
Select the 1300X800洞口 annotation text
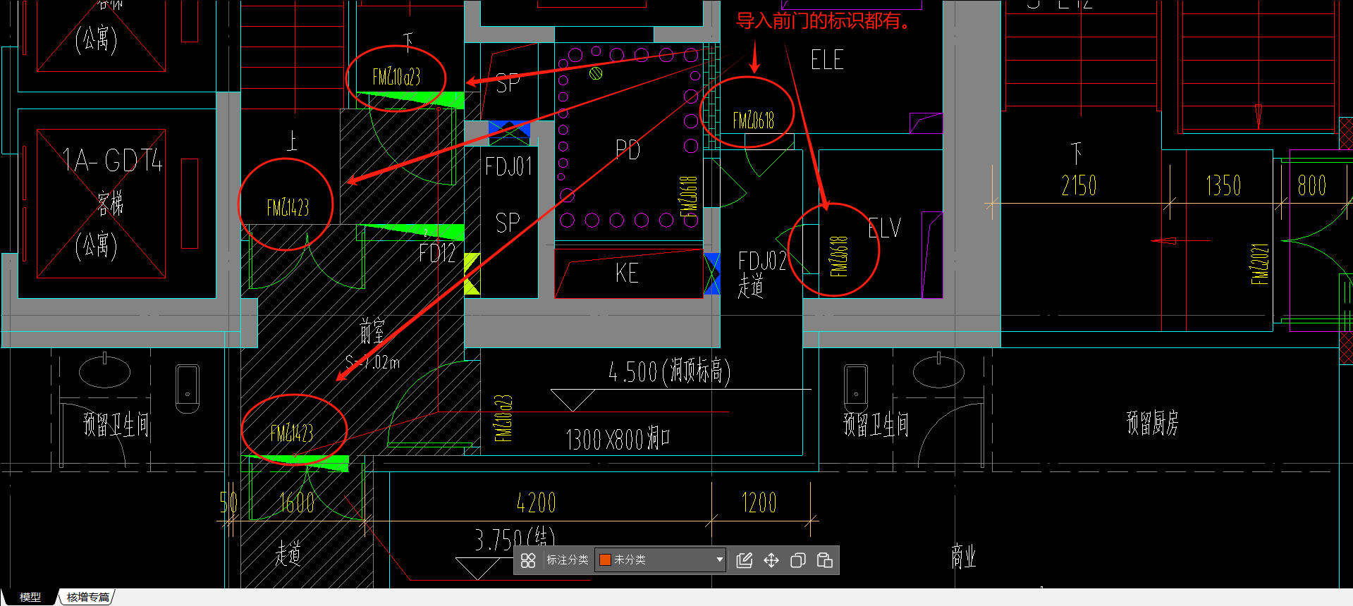click(618, 440)
